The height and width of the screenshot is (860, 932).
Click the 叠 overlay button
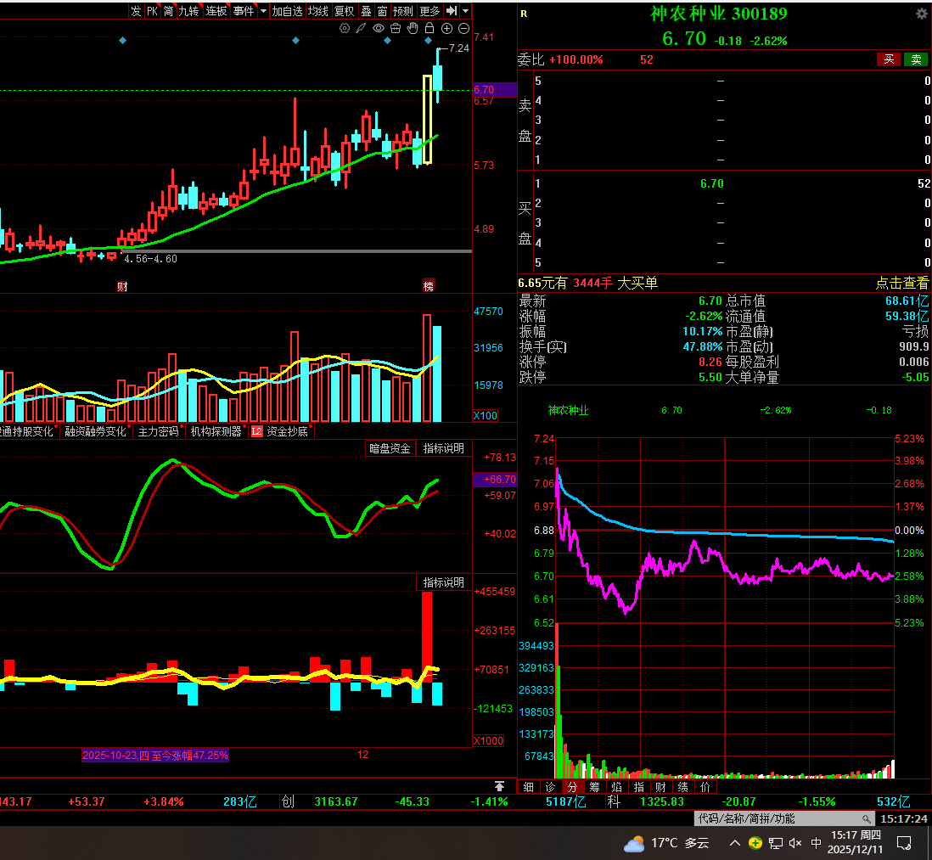click(366, 11)
